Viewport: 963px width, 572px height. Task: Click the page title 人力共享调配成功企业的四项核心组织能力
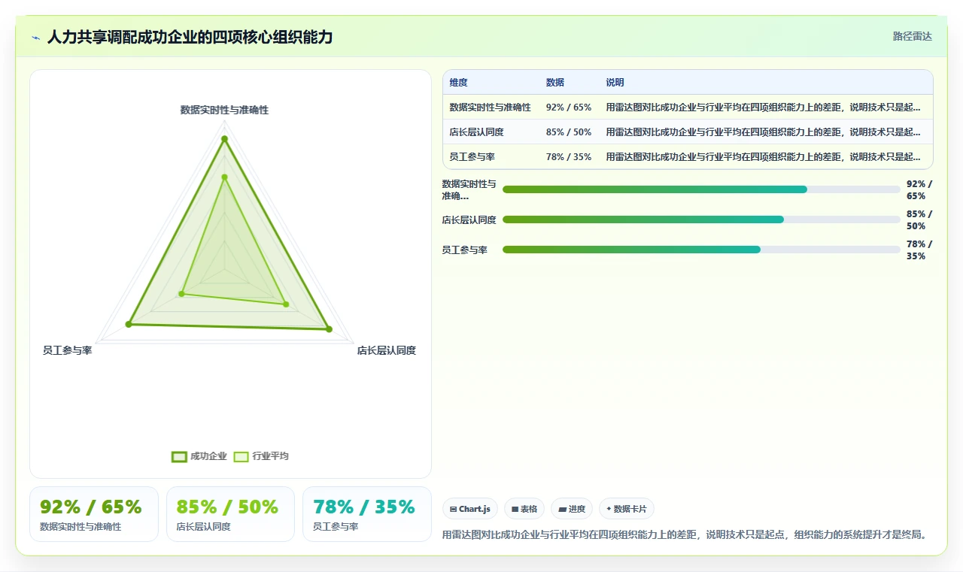190,37
